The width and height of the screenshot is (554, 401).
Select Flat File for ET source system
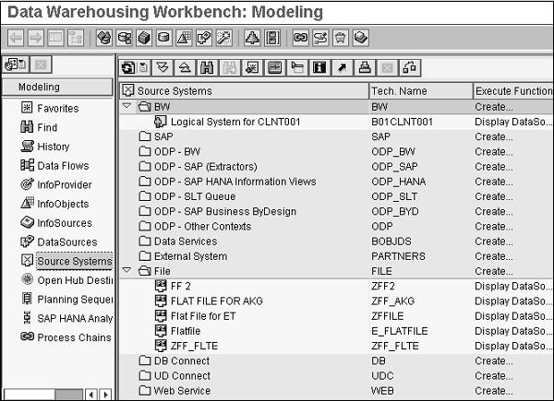(203, 315)
